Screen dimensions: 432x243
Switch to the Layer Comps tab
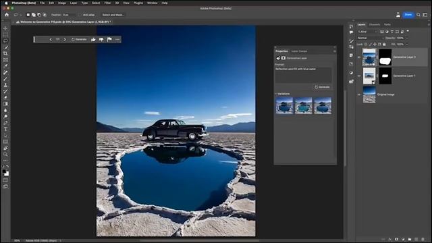point(299,51)
